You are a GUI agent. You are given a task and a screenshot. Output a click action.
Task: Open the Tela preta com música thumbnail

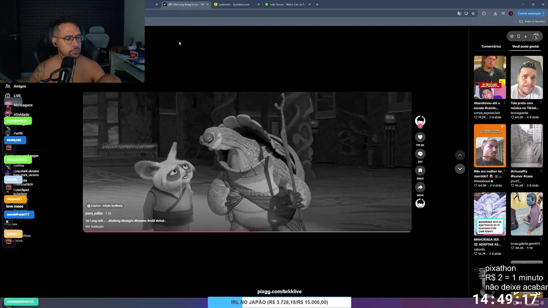click(527, 77)
